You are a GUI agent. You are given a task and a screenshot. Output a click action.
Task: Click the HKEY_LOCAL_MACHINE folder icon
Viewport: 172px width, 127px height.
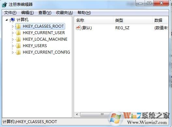tap(18, 39)
